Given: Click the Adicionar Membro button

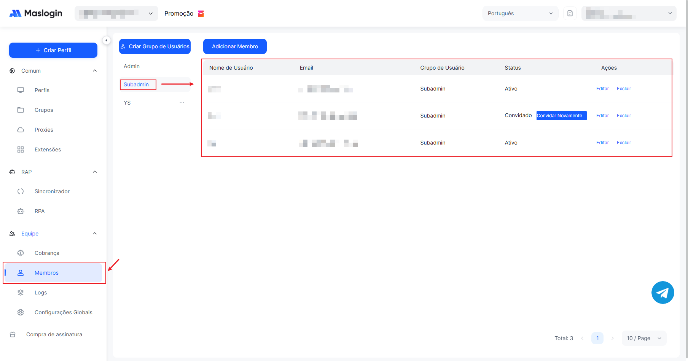Looking at the screenshot, I should click(235, 46).
